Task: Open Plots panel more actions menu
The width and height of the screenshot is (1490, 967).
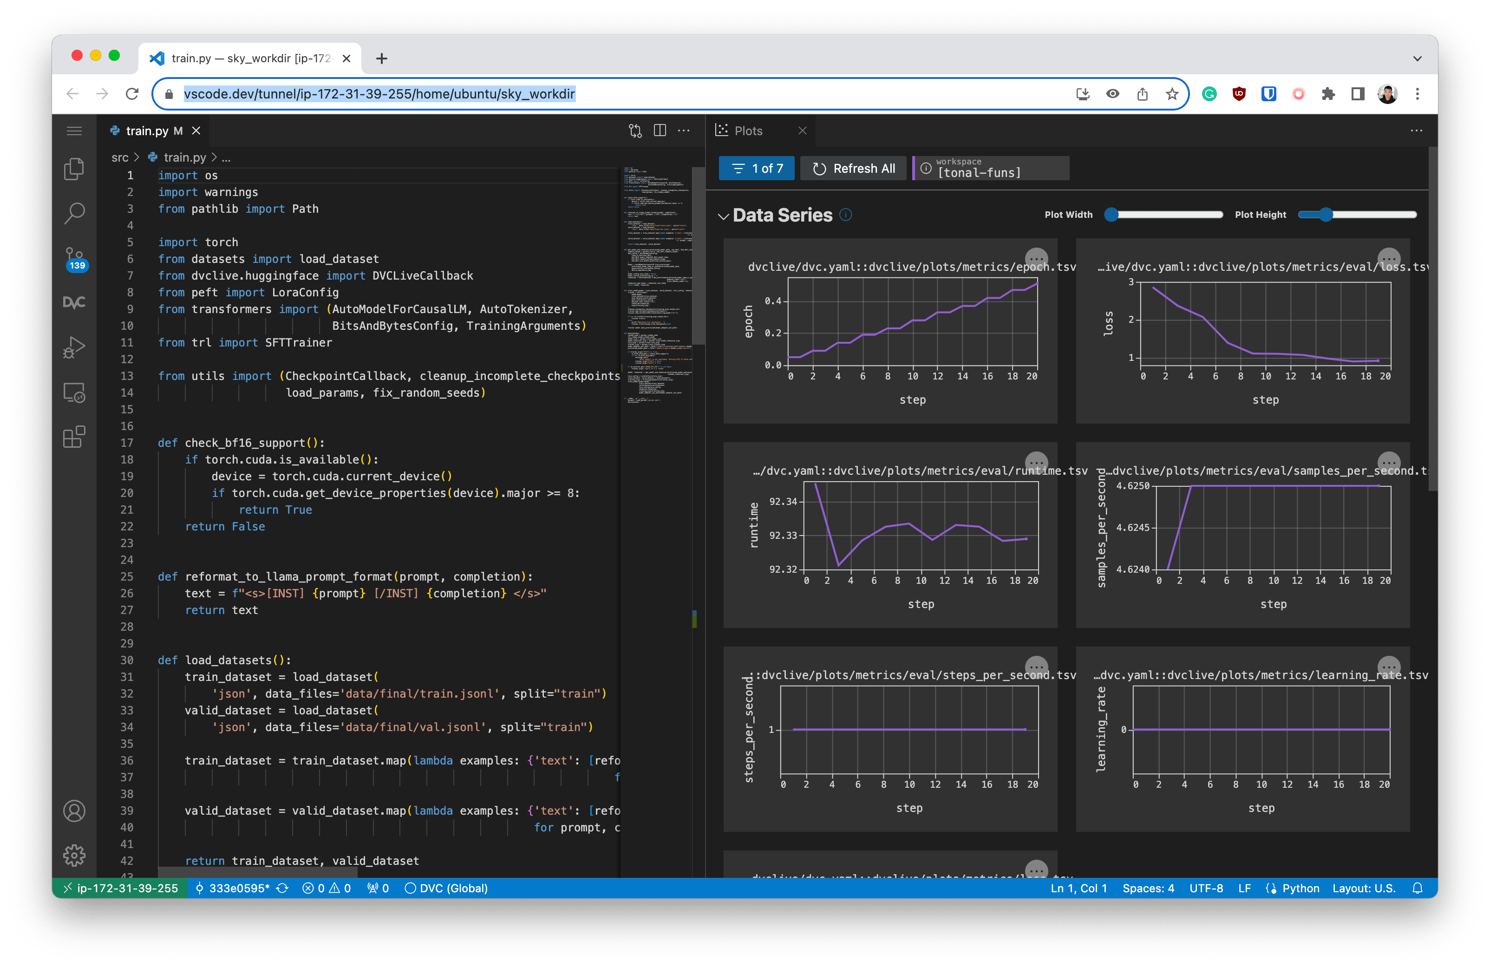Action: [1416, 130]
